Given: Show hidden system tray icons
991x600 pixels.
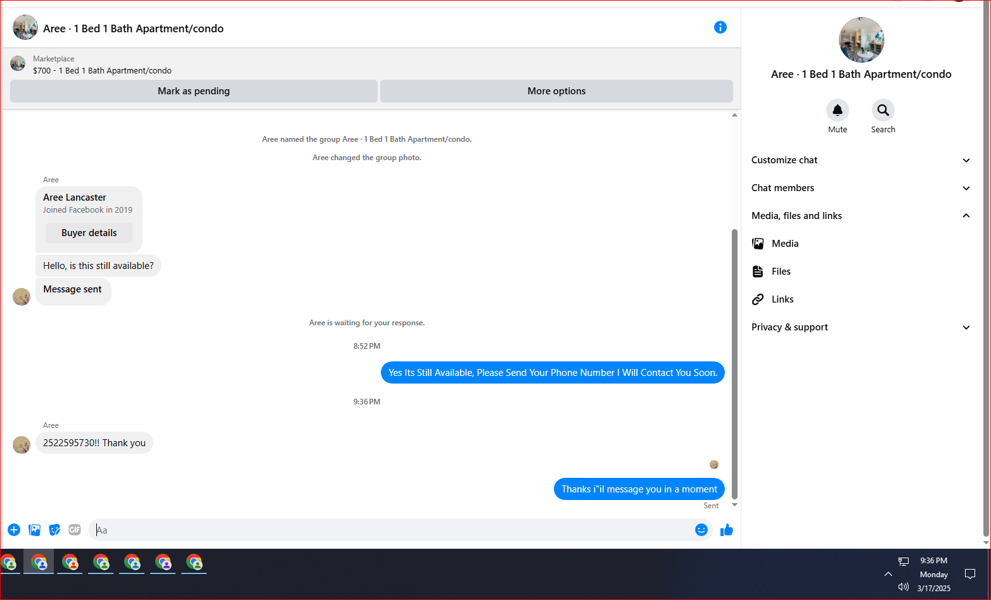Looking at the screenshot, I should pos(888,574).
